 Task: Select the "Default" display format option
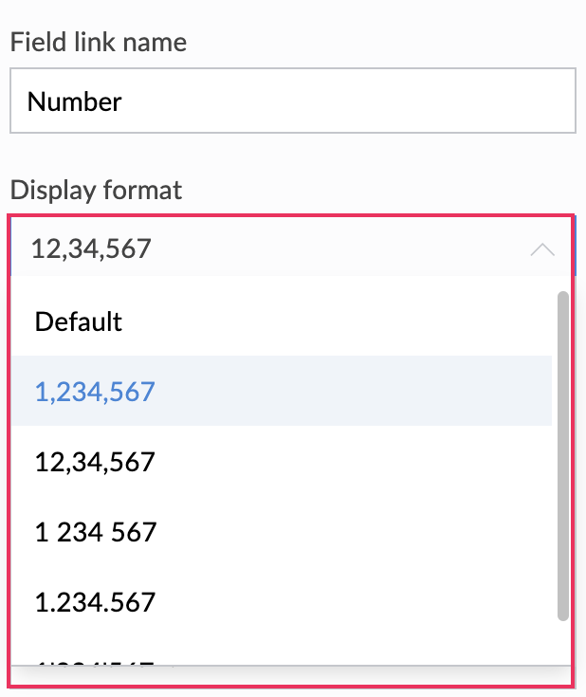click(79, 321)
